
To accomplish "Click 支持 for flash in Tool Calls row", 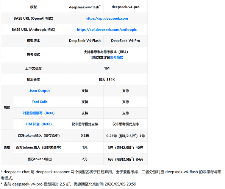I will (x=85, y=102).
